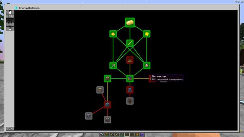The height and width of the screenshot is (137, 244).
Task: Click the padlock toolbar button
Action: (x=10, y=29)
